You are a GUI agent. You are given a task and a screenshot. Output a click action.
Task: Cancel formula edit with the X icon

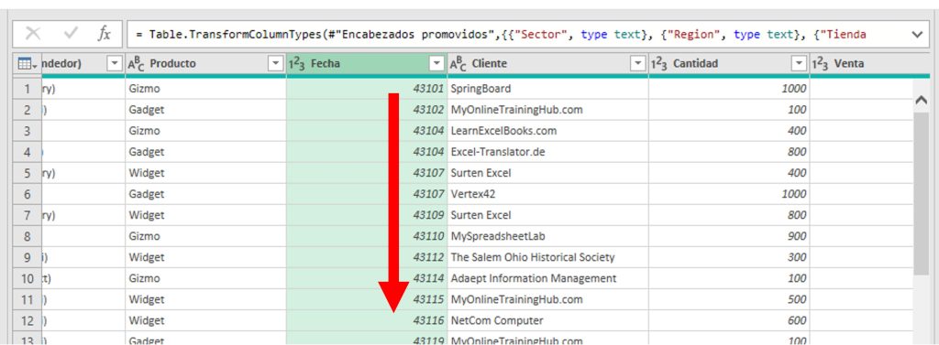32,34
